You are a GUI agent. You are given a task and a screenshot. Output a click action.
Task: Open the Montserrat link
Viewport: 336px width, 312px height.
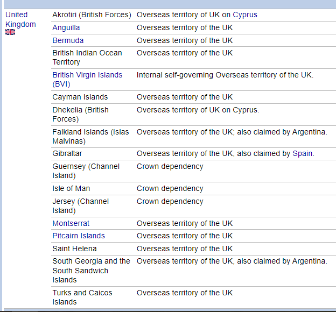[71, 223]
